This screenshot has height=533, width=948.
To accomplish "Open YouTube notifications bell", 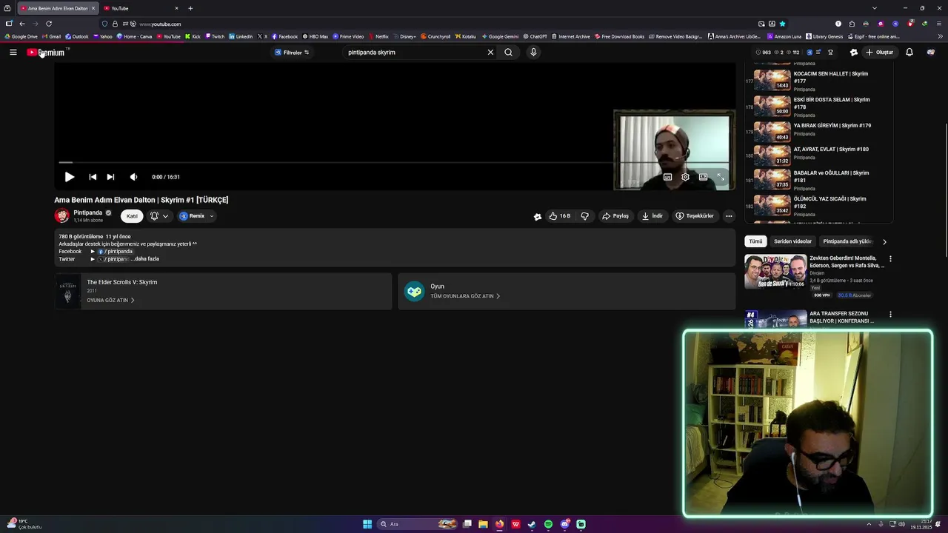I will (909, 53).
